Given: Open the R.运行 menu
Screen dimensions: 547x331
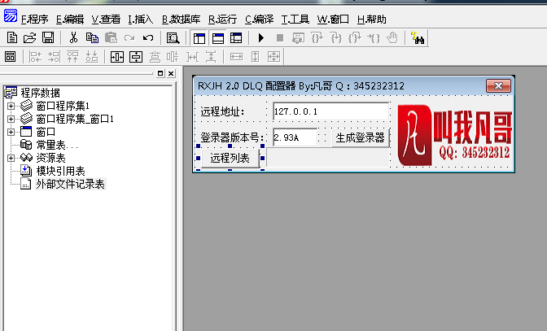Looking at the screenshot, I should click(x=224, y=19).
